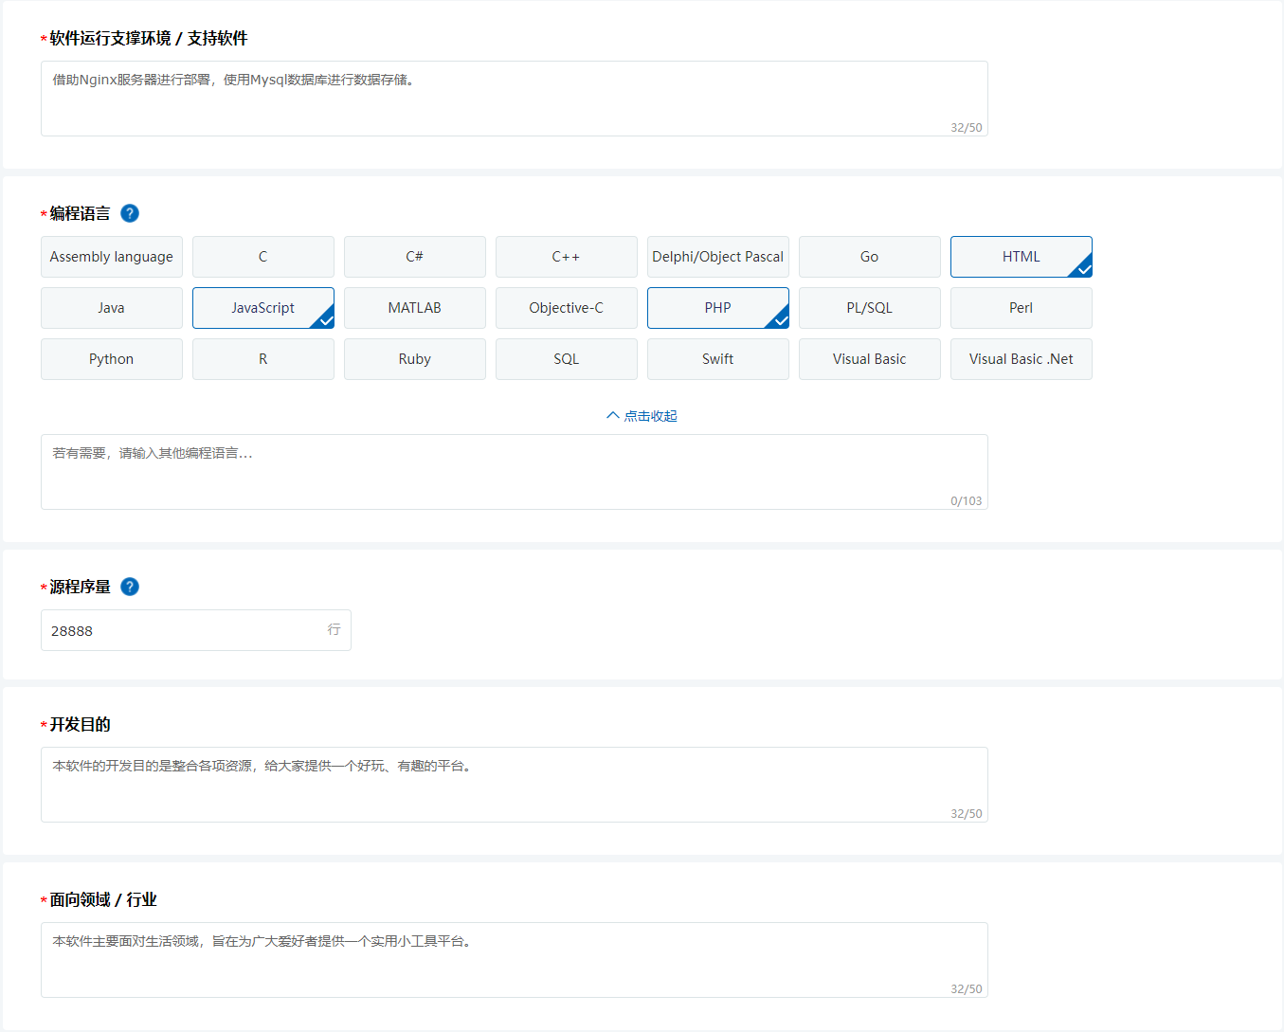Screen dimensions: 1284x1032
Task: Pick the C++ language option
Action: (x=566, y=257)
